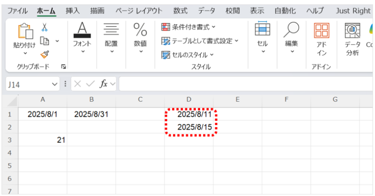Expand the 貼り付け paste options arrow
This screenshot has width=375, height=196.
point(25,53)
